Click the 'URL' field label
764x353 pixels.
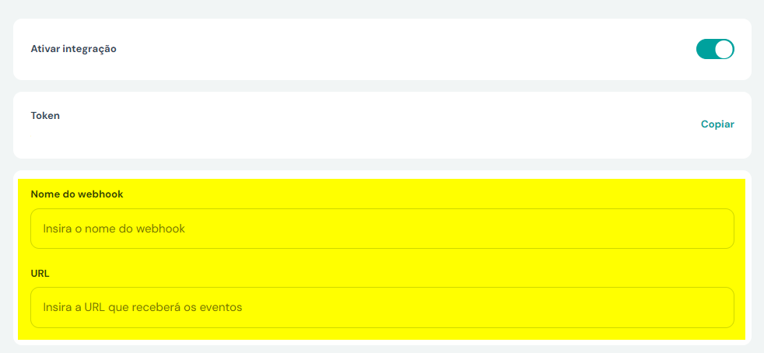coord(40,273)
